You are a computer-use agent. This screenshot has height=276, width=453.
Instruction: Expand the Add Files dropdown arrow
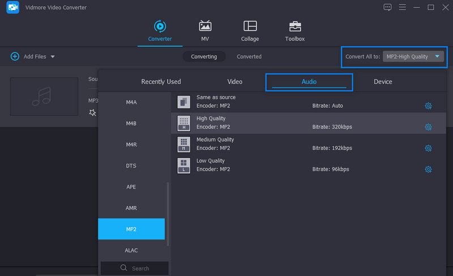click(53, 57)
